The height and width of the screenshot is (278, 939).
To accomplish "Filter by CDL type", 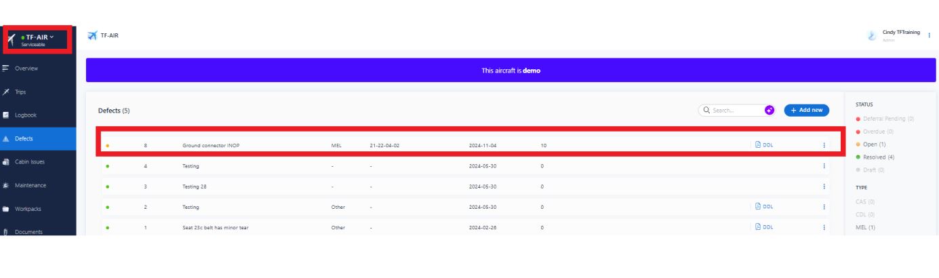I will point(865,214).
